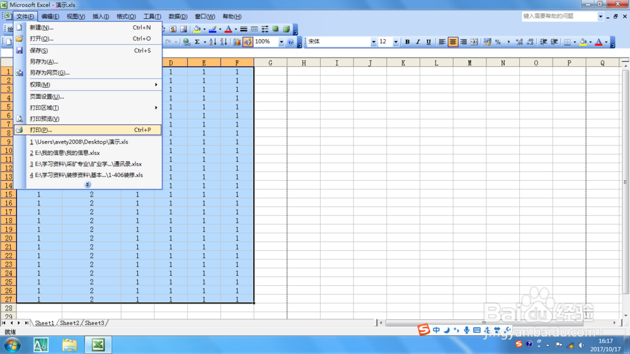The height and width of the screenshot is (354, 630).
Task: Apply blue line color on drawing toolbar
Action: point(212,29)
